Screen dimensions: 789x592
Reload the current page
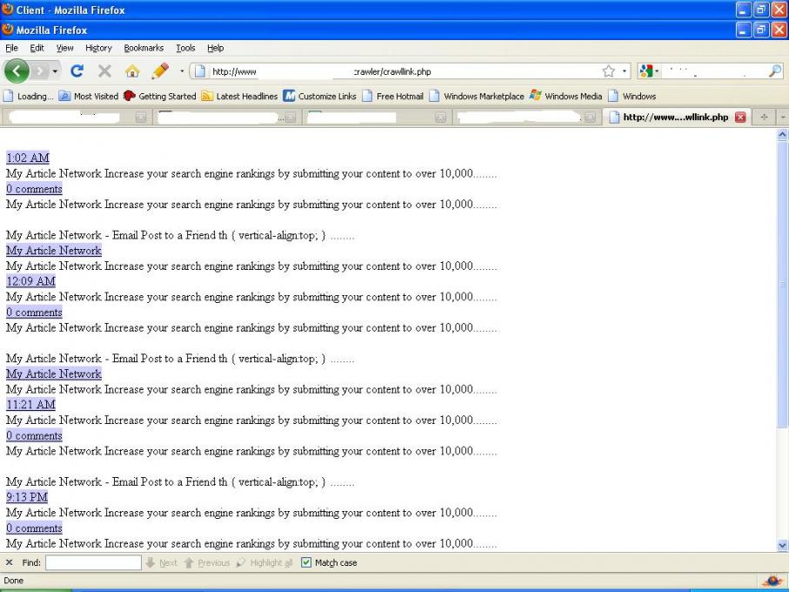77,71
